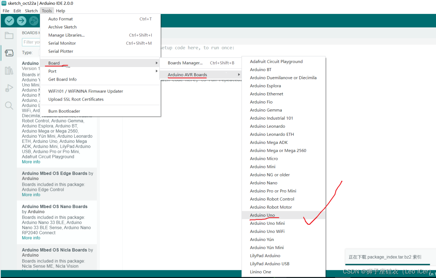Select LilyPad Arduino board

[284, 256]
